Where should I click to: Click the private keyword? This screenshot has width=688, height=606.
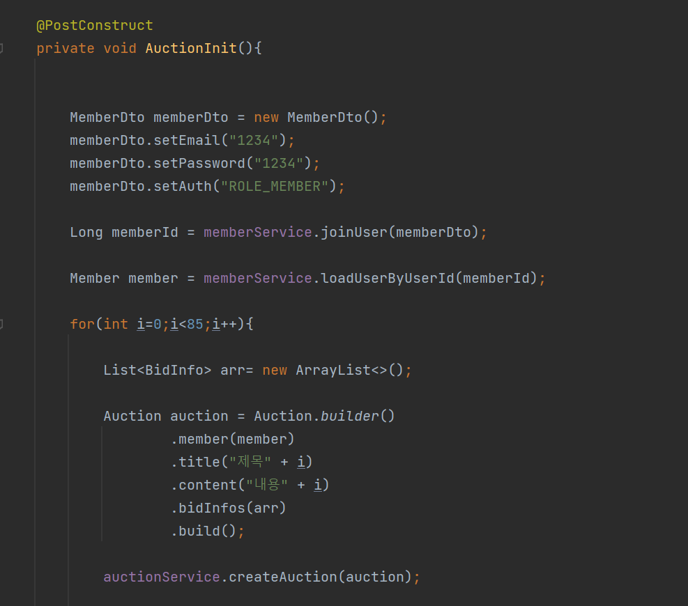pyautogui.click(x=66, y=48)
